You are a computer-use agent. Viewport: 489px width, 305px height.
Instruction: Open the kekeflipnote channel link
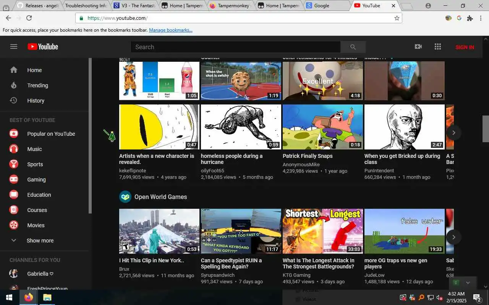pyautogui.click(x=133, y=171)
